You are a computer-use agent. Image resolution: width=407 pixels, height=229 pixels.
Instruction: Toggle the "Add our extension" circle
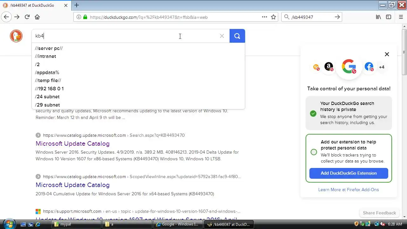[314, 152]
